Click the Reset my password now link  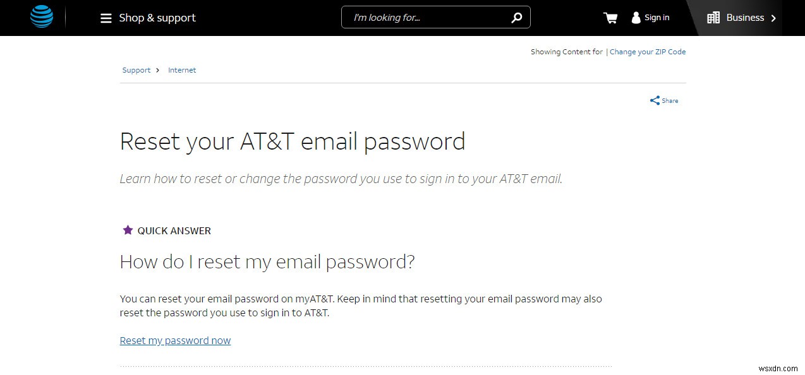click(x=175, y=340)
